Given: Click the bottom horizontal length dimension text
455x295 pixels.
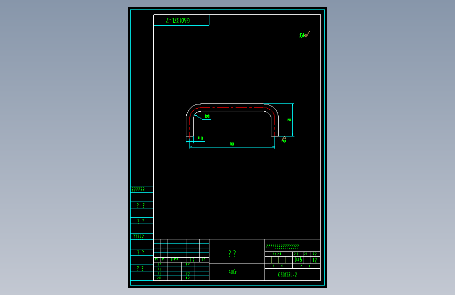Looking at the screenshot, I should [232, 144].
